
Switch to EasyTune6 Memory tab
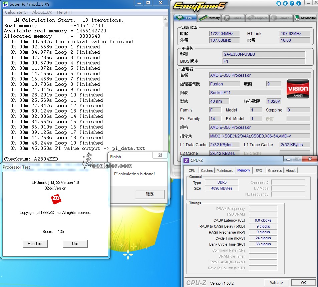[x=209, y=18]
